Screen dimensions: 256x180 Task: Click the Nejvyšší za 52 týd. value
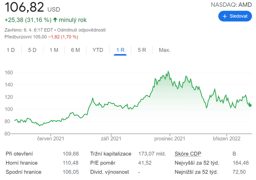click(x=240, y=163)
